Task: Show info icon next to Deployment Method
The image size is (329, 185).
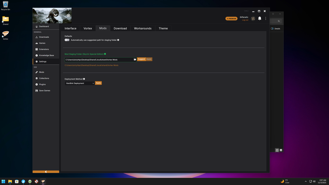Action: coord(84,79)
